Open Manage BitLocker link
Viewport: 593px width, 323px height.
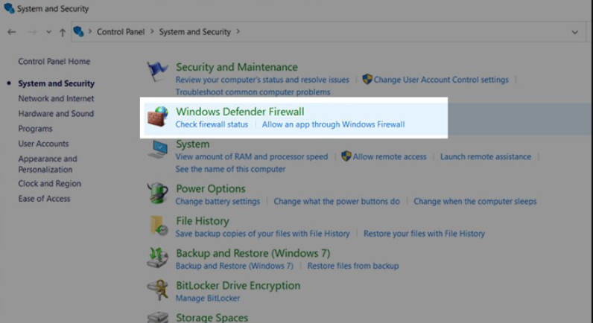tap(197, 298)
